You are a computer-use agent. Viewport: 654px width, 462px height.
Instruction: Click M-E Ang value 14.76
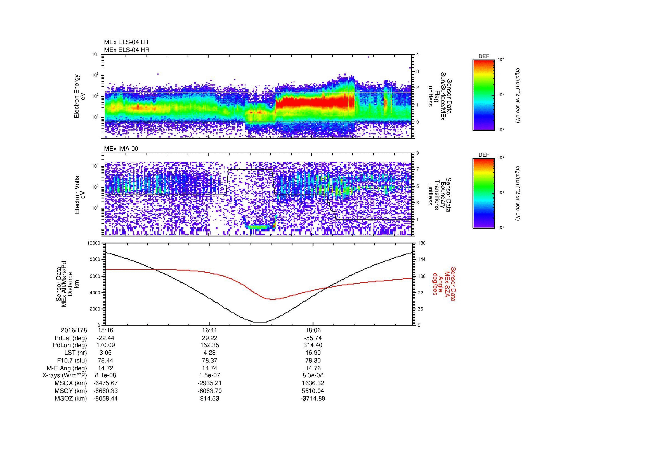click(x=313, y=368)
